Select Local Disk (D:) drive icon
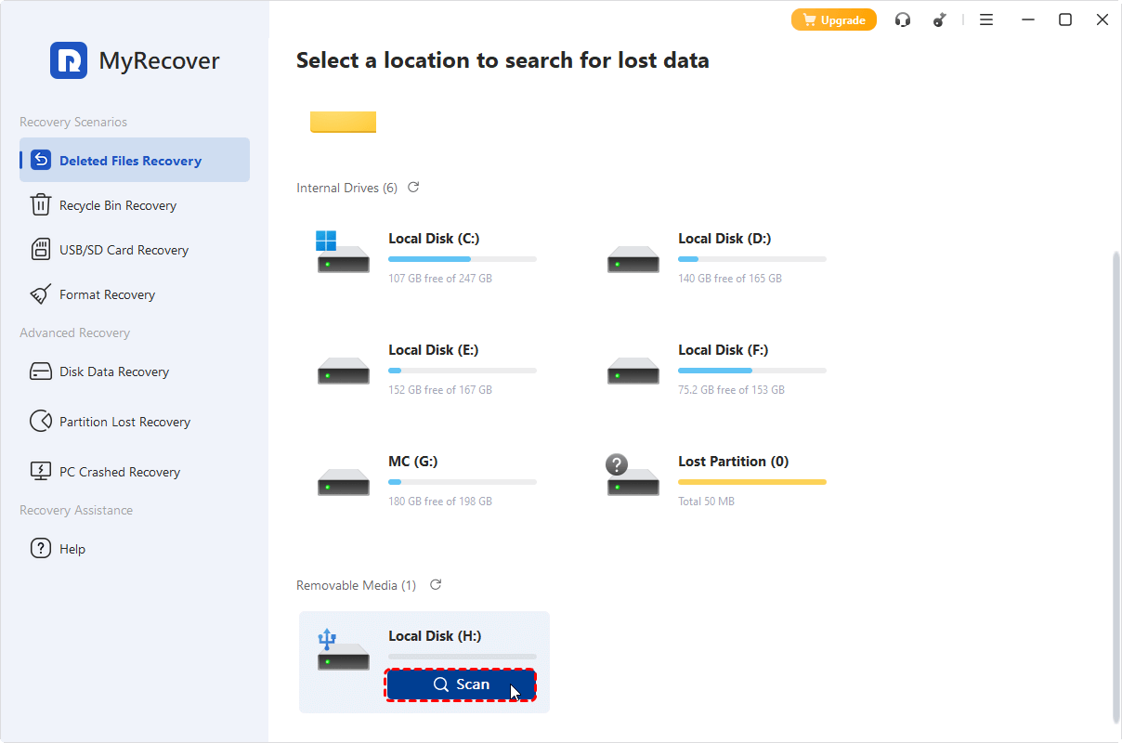Image resolution: width=1122 pixels, height=743 pixels. (x=633, y=259)
